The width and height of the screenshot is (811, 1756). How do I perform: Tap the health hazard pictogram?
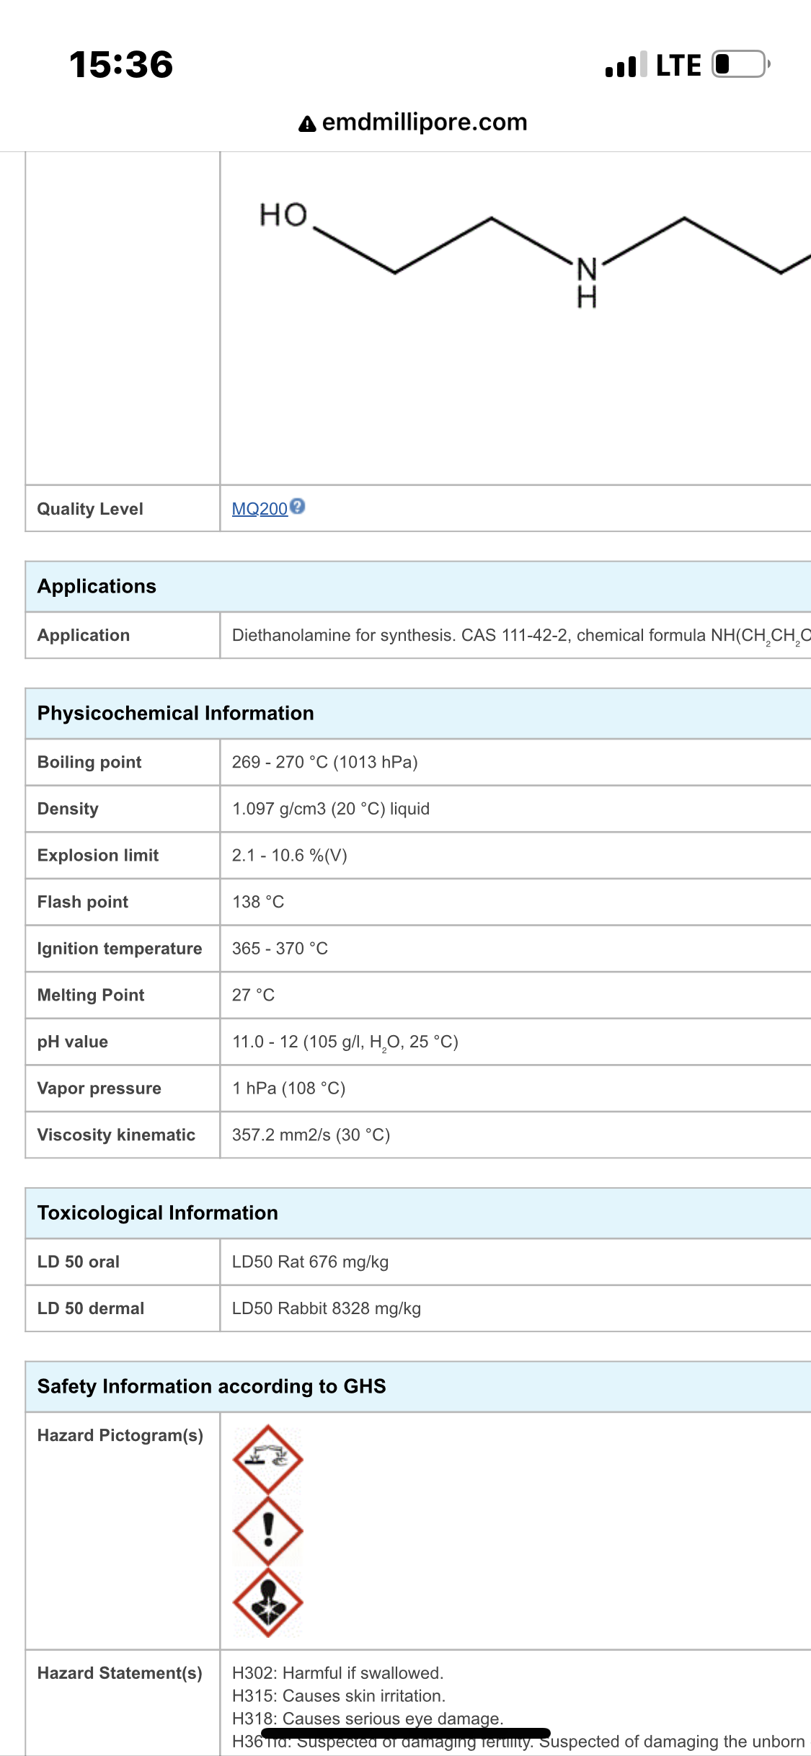tap(268, 1602)
